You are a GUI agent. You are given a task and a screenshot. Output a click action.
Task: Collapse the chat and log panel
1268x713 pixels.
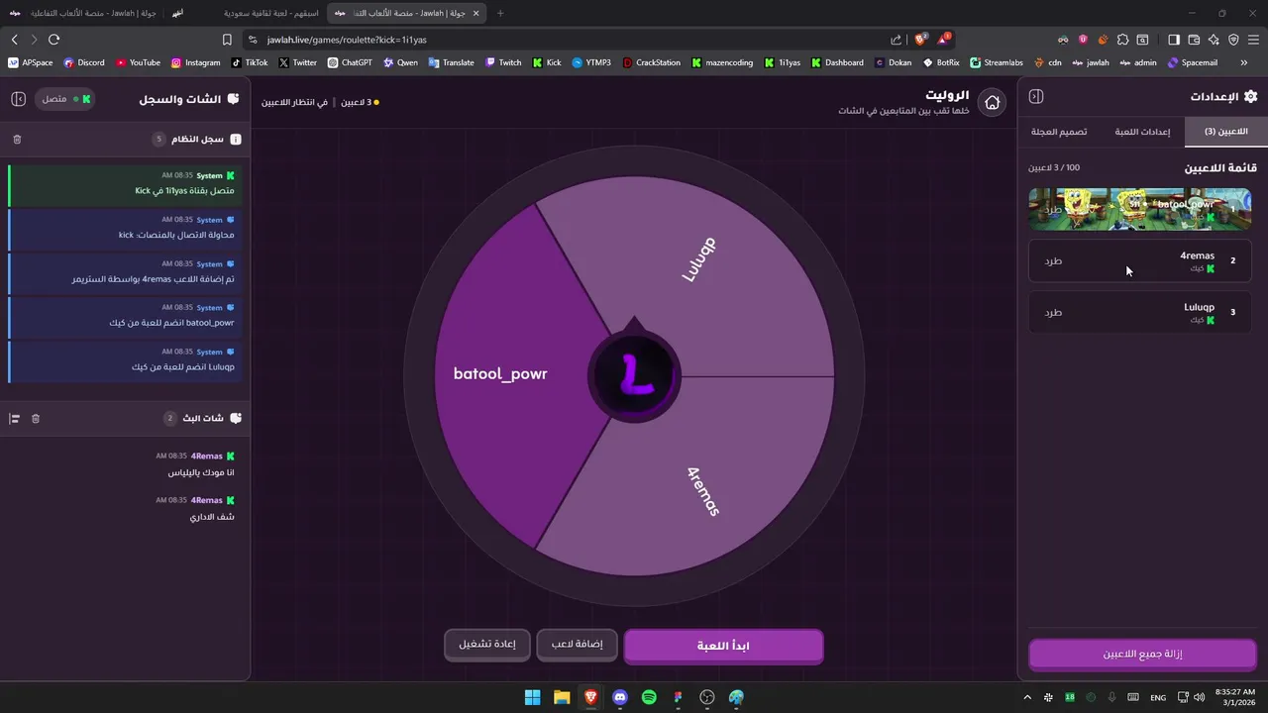(18, 99)
